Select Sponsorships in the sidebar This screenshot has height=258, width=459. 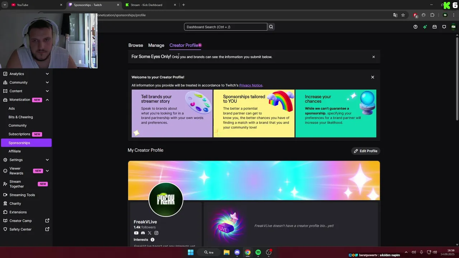[26, 143]
